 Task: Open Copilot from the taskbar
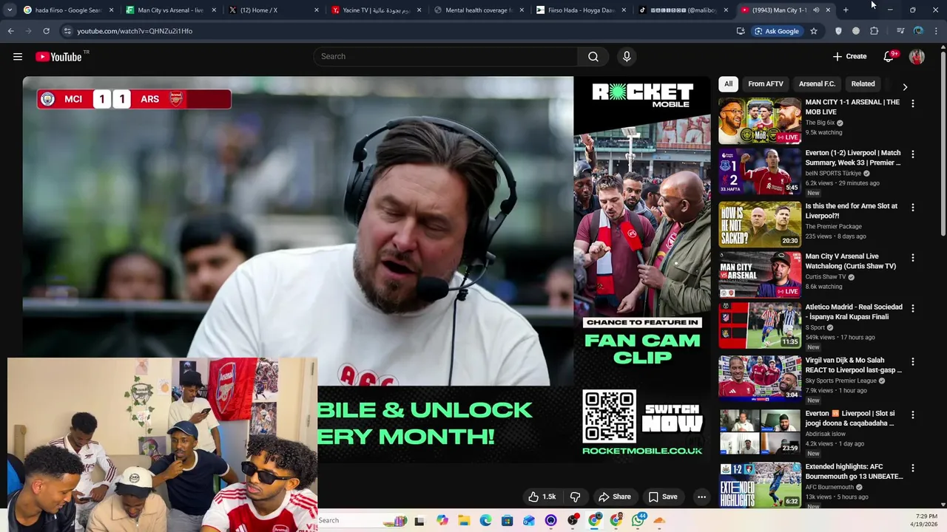click(442, 520)
